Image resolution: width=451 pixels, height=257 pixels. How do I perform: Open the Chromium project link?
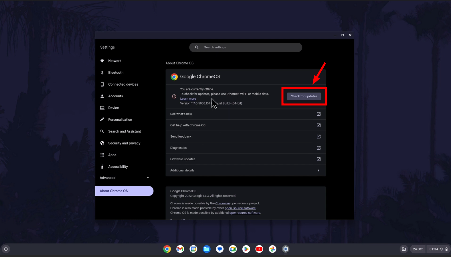pos(222,203)
